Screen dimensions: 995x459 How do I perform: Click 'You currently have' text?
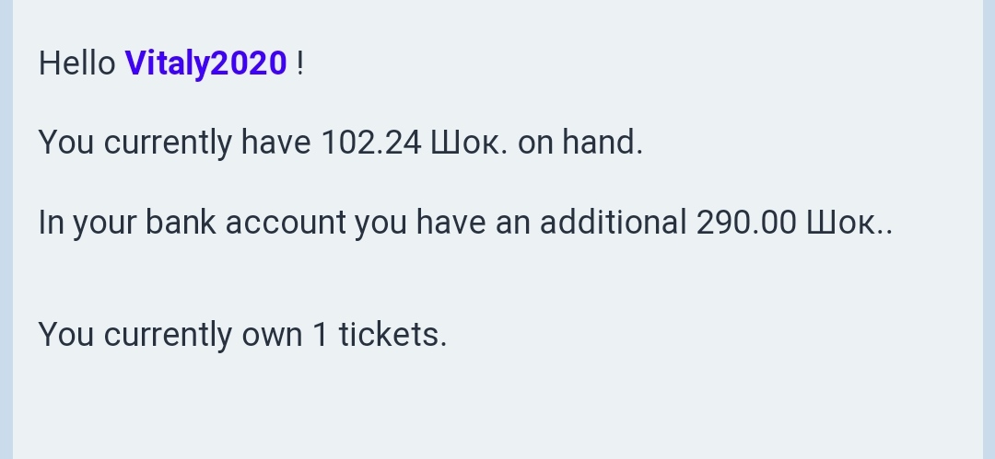point(174,143)
